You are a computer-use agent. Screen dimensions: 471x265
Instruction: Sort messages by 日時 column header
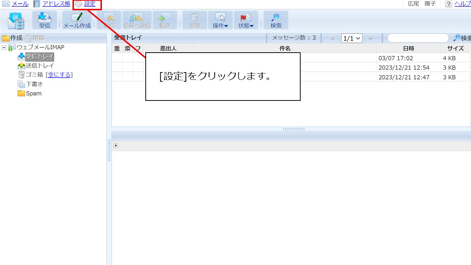408,48
